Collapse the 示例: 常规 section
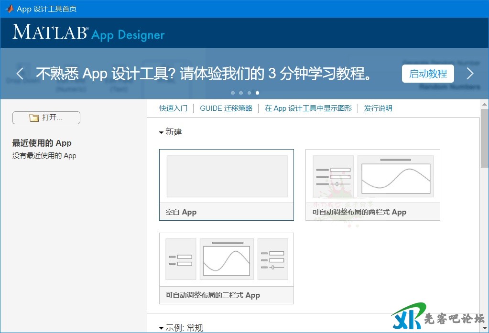 coord(162,328)
